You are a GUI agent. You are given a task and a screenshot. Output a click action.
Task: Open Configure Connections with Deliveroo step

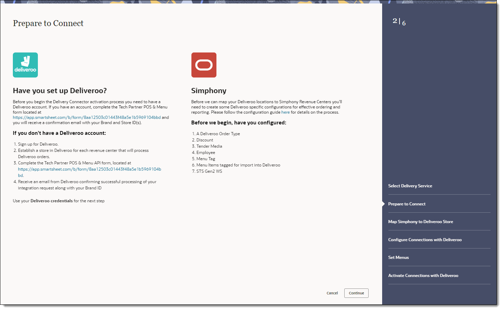425,240
